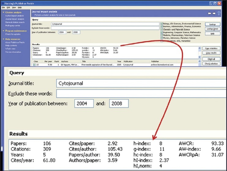Click Exclude these words field in small window
The image size is (227, 171).
point(105,28)
